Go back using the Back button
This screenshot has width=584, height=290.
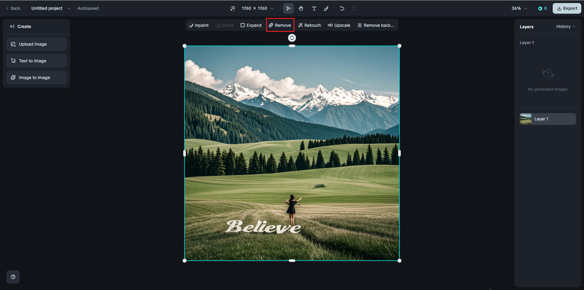[x=13, y=8]
